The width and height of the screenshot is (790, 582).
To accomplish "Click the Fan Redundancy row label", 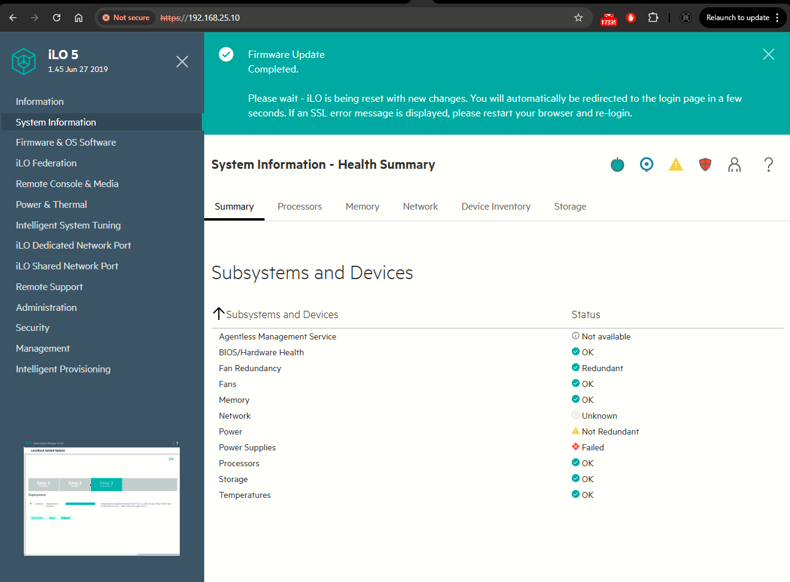I will click(x=250, y=368).
